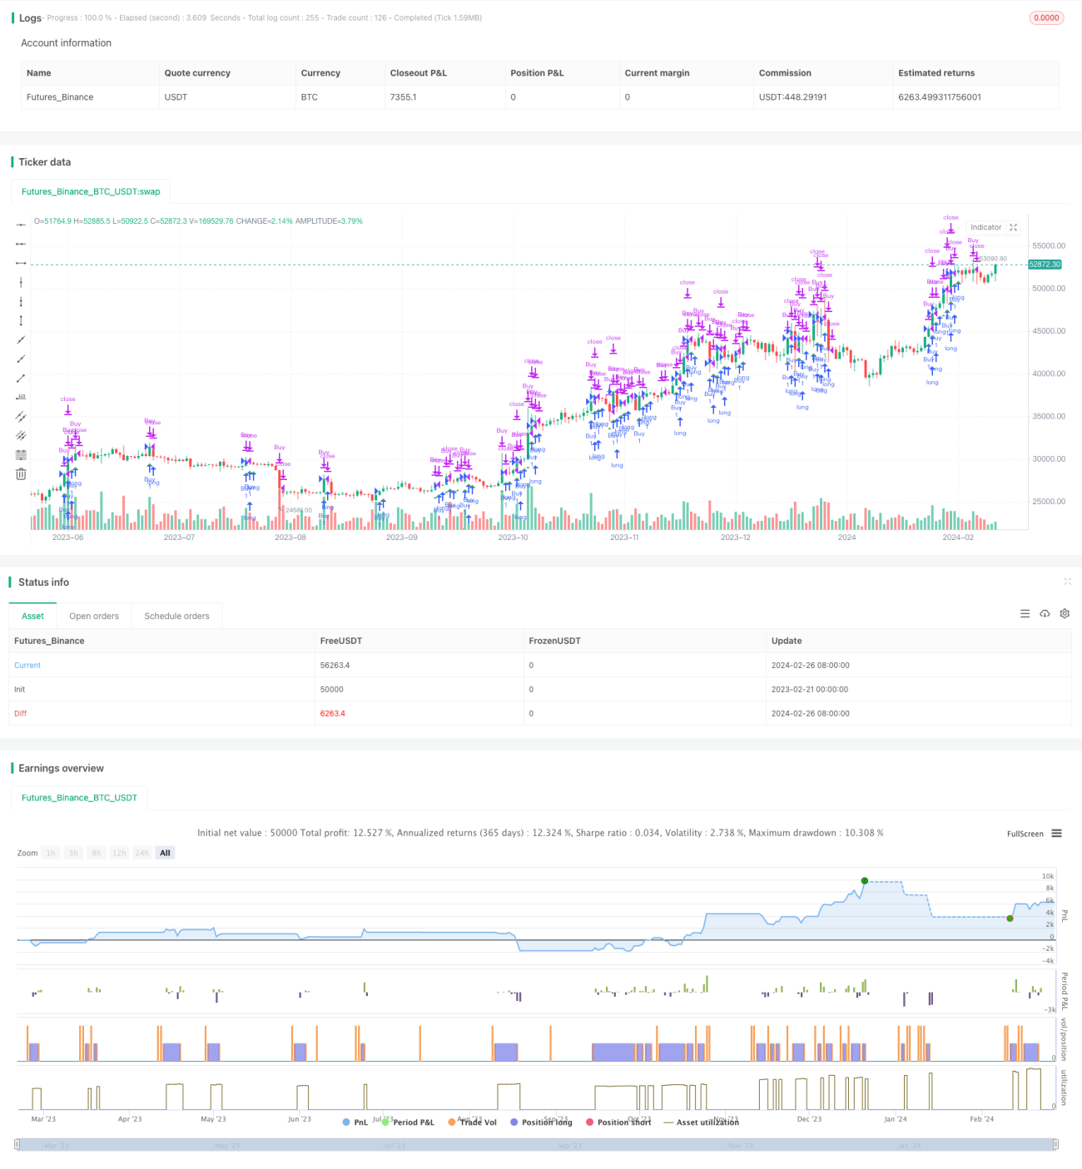Click the right handle of range navigator
Screen dimensions: 1082x1169
(x=1055, y=1144)
